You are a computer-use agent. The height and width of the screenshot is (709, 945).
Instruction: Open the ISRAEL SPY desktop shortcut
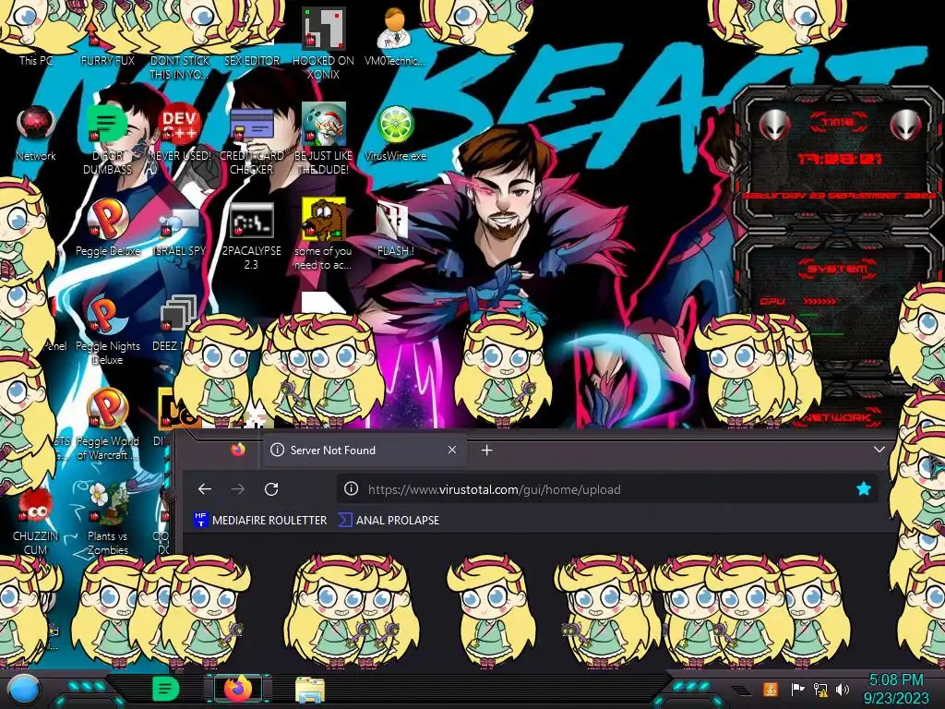179,230
